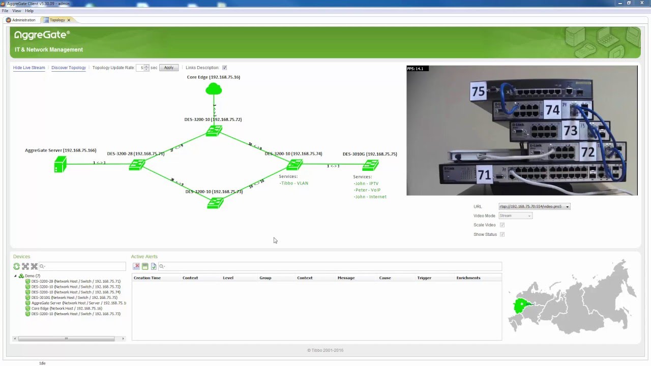Image resolution: width=651 pixels, height=366 pixels.
Task: Open the stream URL dropdown
Action: [x=567, y=207]
